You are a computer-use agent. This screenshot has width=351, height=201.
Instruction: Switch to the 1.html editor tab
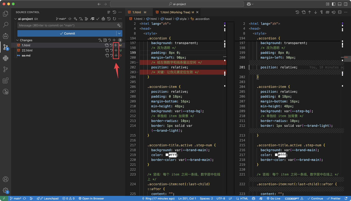click(139, 12)
